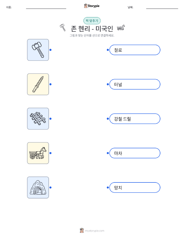Click the blue dot beside the tunnel picture

coord(51,187)
